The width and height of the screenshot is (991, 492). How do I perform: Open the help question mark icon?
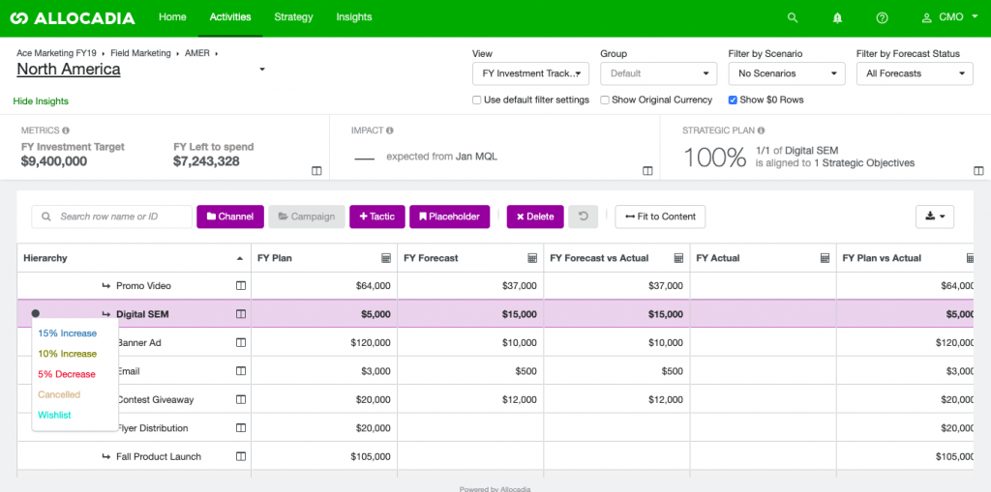click(883, 17)
